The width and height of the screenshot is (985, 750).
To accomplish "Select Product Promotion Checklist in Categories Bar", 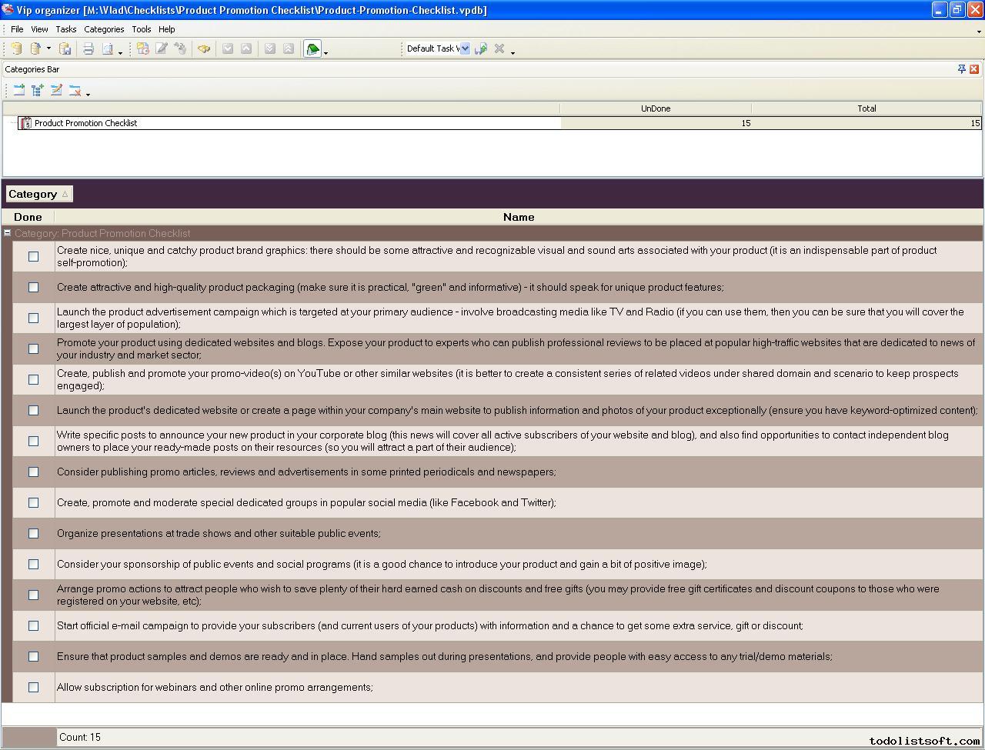I will [85, 123].
